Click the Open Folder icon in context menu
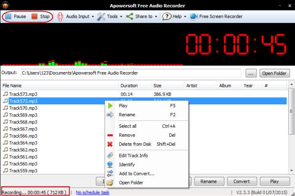Viewport: 295px width, 196px height. tap(110, 183)
